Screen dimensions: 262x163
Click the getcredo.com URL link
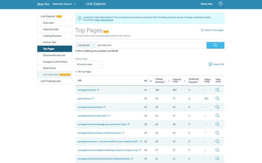[x=84, y=98]
